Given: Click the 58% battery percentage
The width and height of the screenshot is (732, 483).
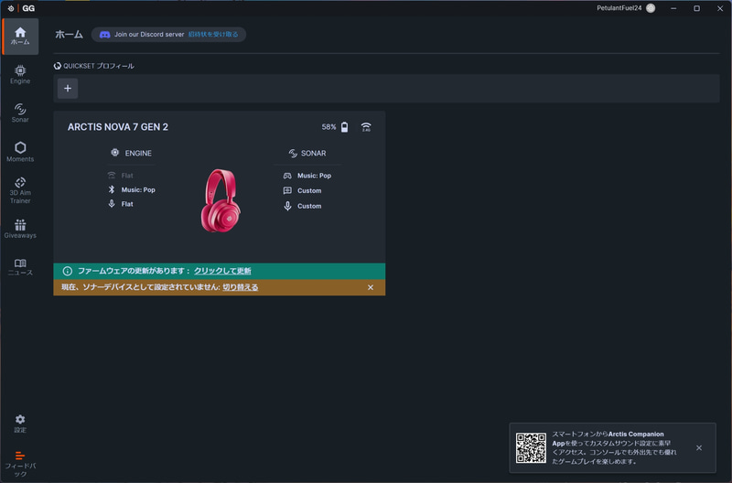Looking at the screenshot, I should (x=328, y=127).
